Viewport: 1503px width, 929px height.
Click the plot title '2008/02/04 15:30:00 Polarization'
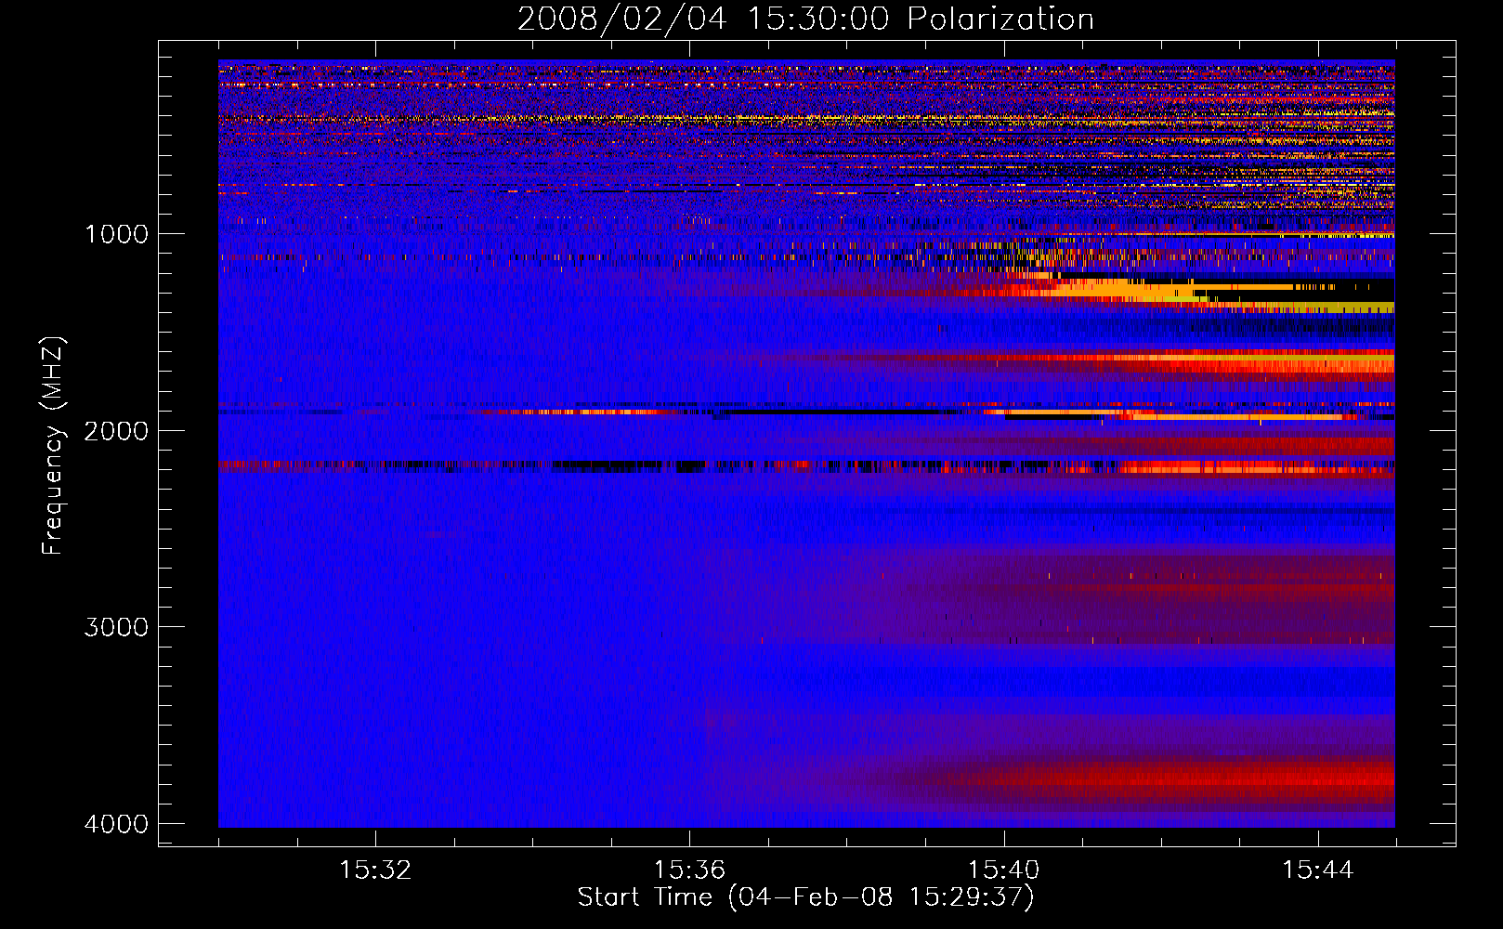point(805,20)
